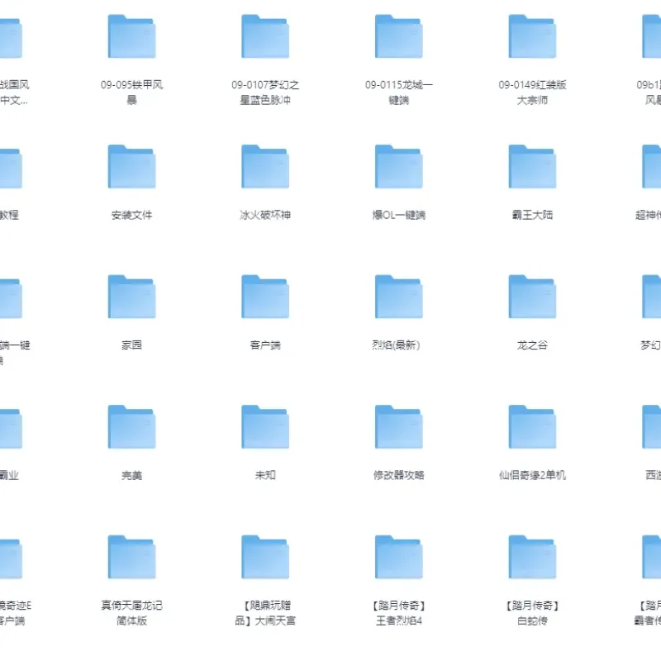Select the 未知 folder

[265, 427]
